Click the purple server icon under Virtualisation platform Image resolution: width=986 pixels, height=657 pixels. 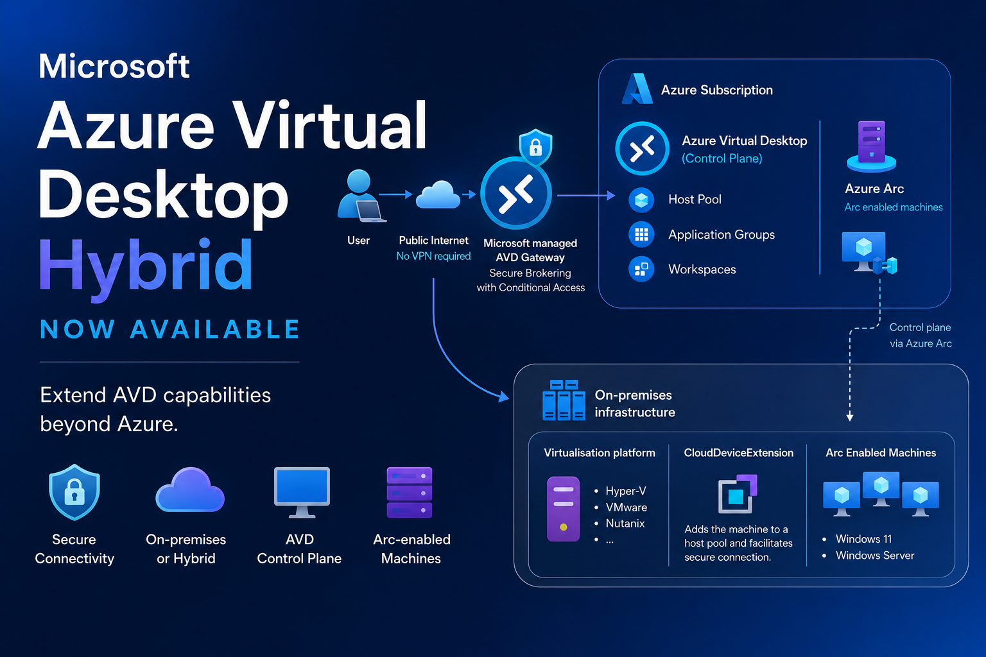(563, 509)
